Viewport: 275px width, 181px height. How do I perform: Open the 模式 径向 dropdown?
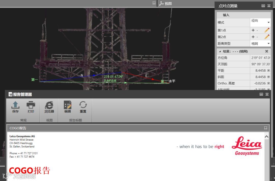tap(260, 22)
